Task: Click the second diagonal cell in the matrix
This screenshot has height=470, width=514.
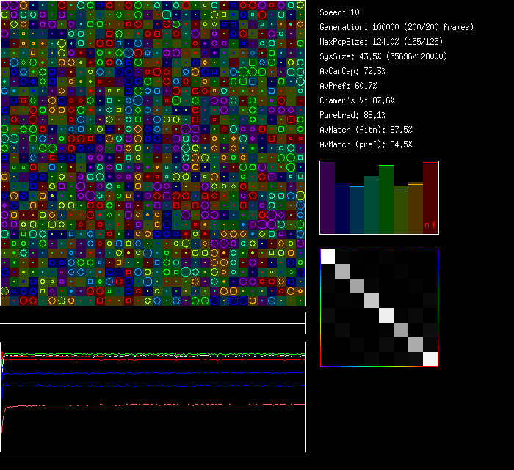Action: point(342,271)
